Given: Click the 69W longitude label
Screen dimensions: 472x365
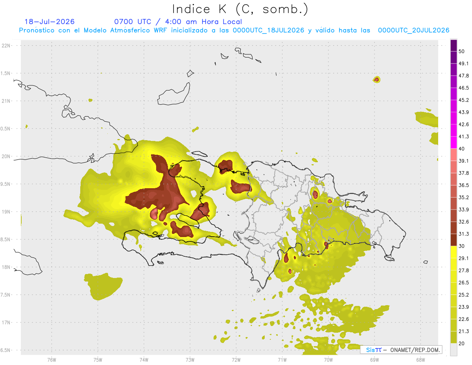Looking at the screenshot, I should (x=374, y=360).
